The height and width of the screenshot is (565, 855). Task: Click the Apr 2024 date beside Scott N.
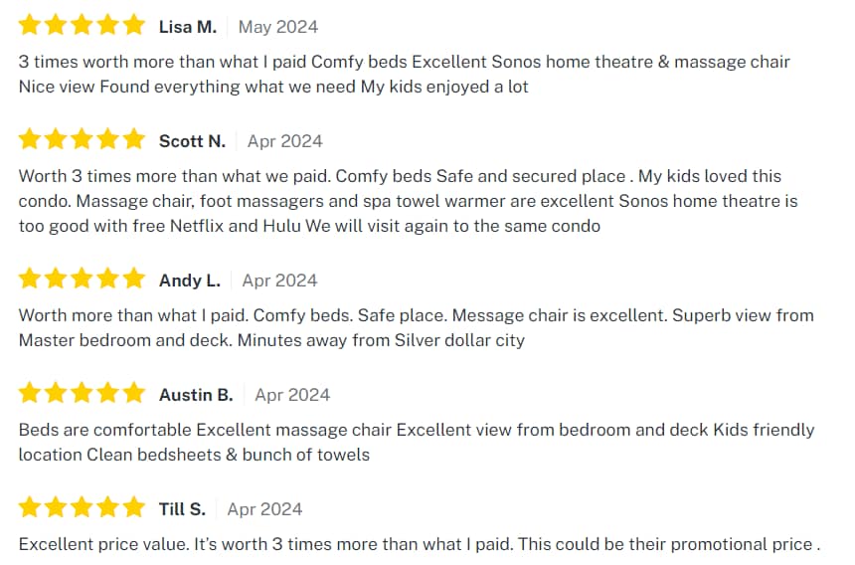(284, 141)
